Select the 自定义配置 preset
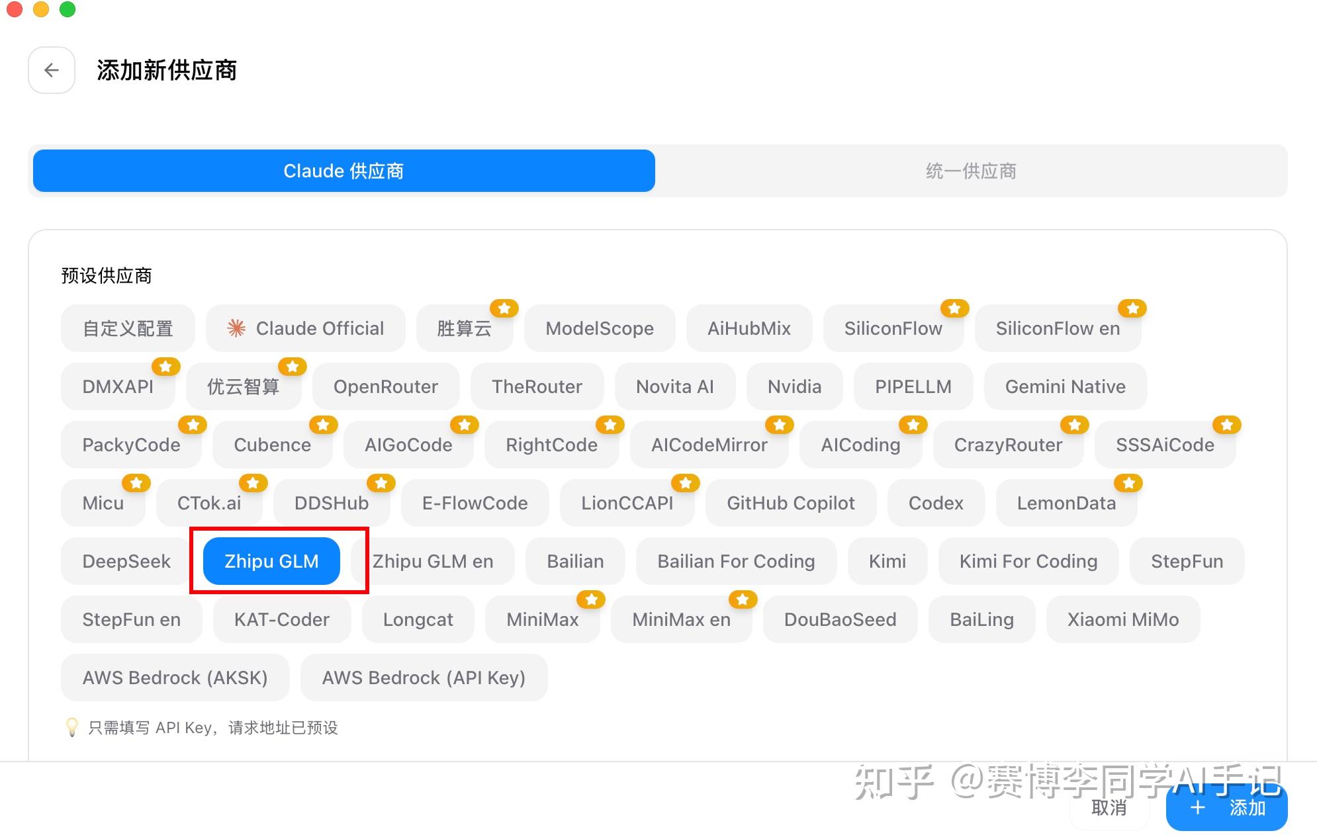The image size is (1317, 835). click(x=128, y=328)
